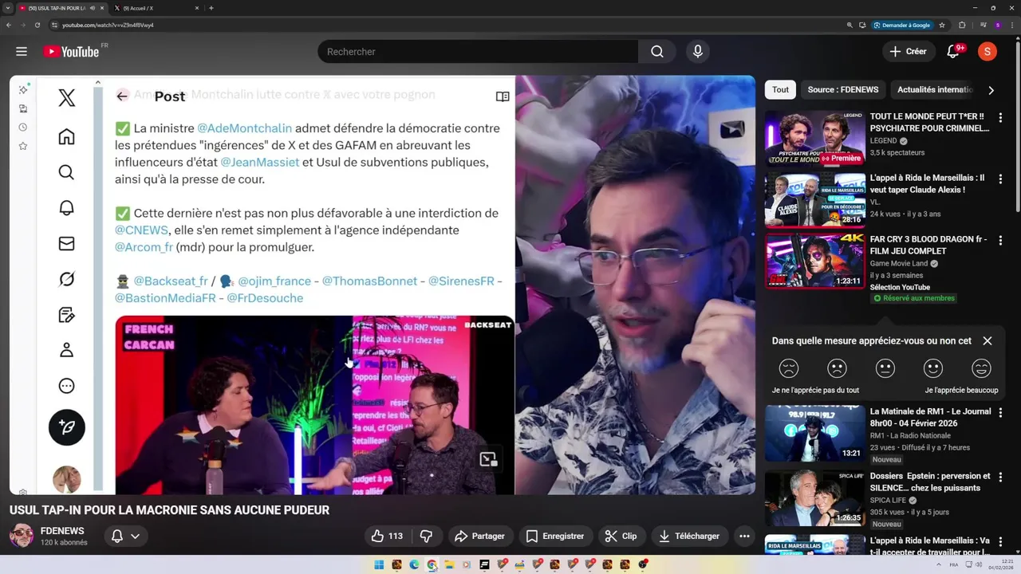Show the next filter chips with the right arrow
Viewport: 1021px width, 574px height.
pyautogui.click(x=991, y=90)
